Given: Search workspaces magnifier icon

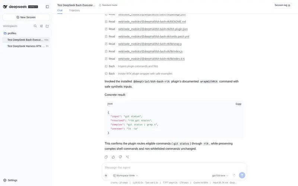Looking at the screenshot, I should (x=35, y=26).
